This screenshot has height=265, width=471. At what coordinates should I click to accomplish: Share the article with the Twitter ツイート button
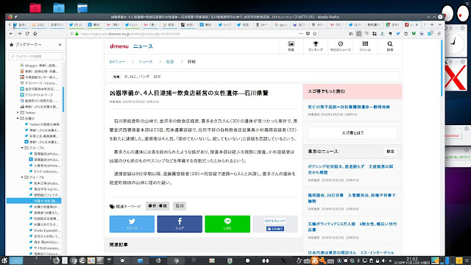(132, 224)
